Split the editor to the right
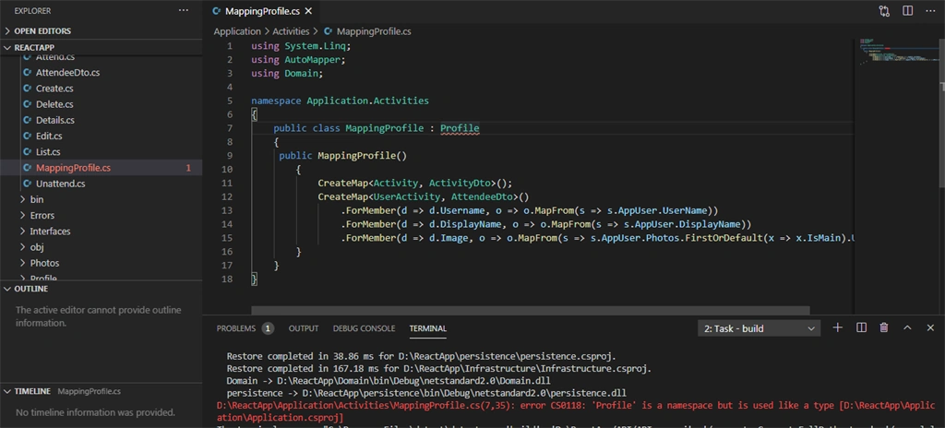945x428 pixels. pyautogui.click(x=907, y=11)
